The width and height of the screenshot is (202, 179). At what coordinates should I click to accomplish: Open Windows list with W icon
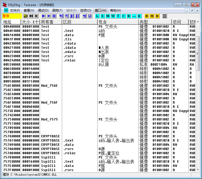pyautogui.click(x=113, y=16)
